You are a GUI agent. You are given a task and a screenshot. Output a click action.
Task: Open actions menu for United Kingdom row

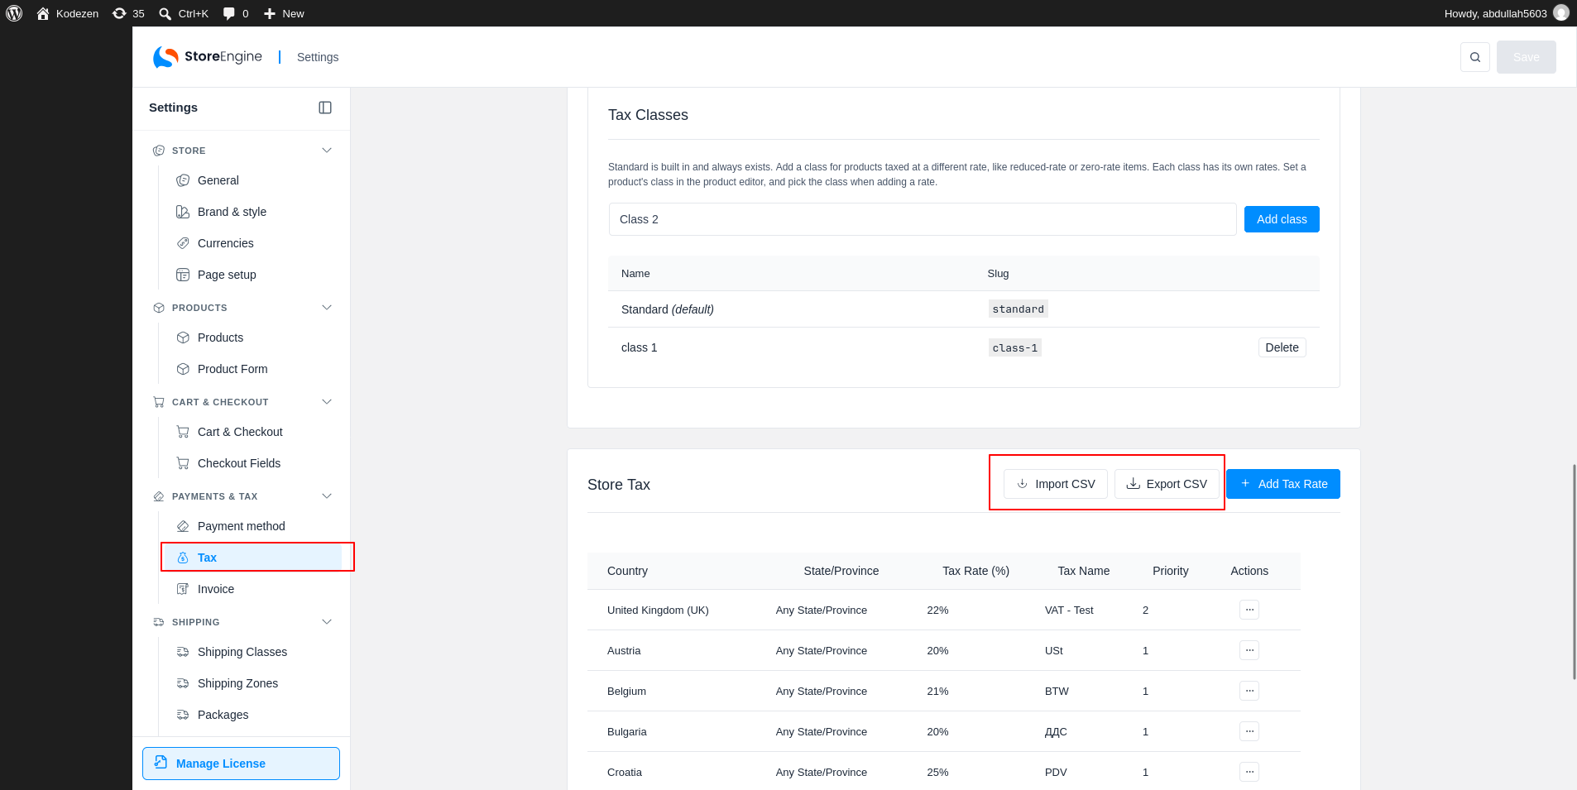pos(1249,610)
